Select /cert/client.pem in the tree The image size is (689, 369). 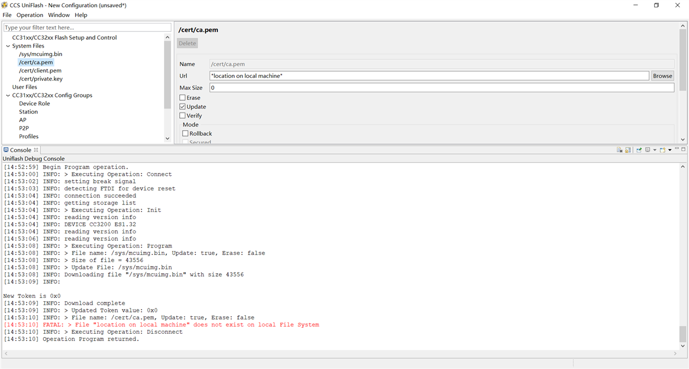[40, 71]
